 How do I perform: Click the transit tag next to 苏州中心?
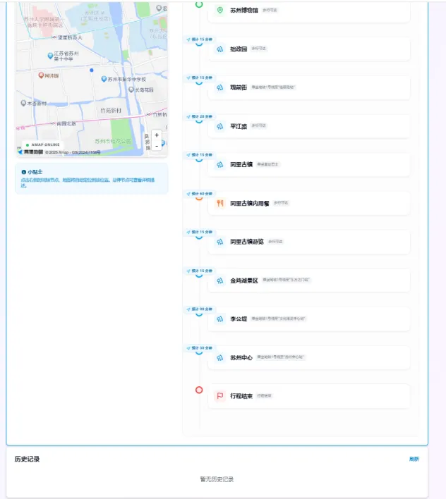click(280, 357)
